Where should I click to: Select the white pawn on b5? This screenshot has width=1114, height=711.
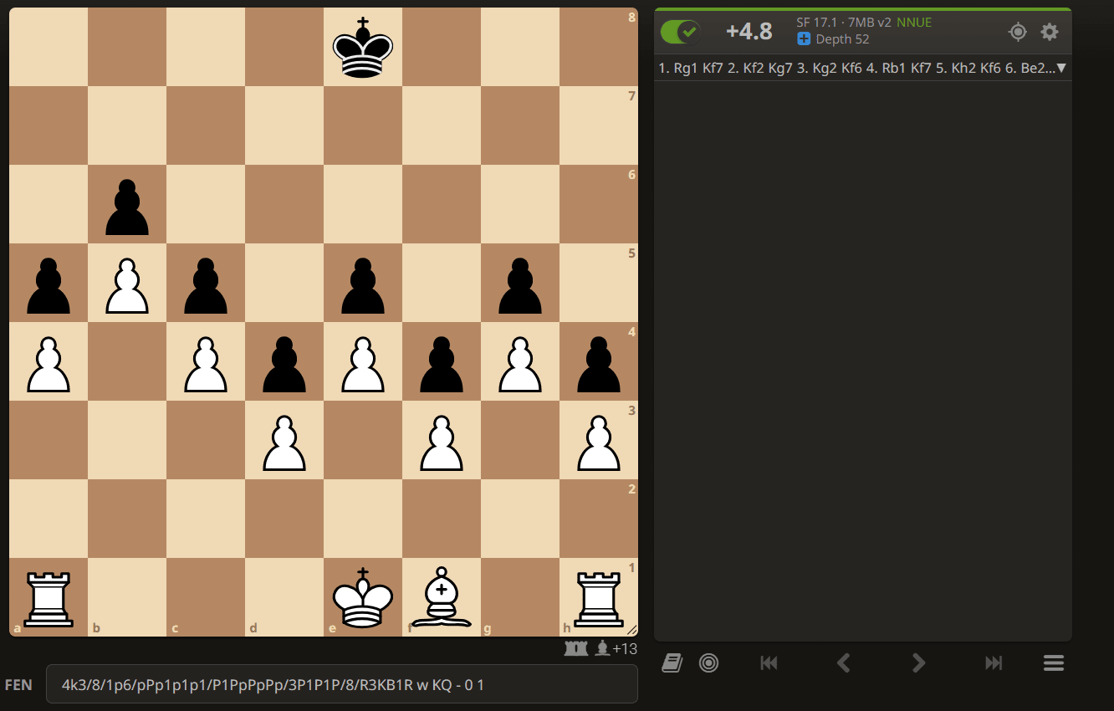[127, 284]
